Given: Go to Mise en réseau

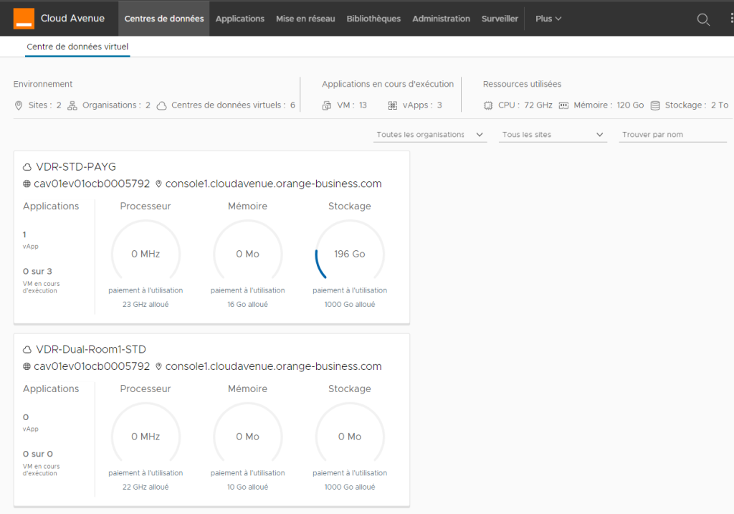Looking at the screenshot, I should tap(305, 19).
